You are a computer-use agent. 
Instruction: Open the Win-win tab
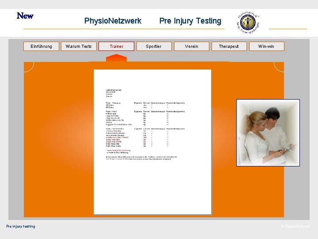pos(267,46)
